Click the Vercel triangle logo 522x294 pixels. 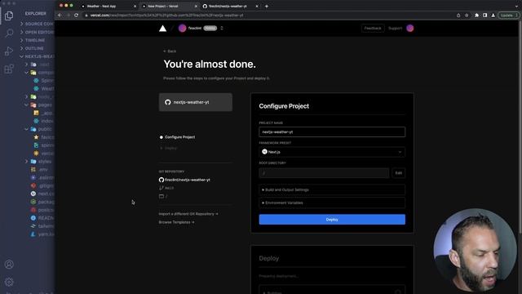pyautogui.click(x=162, y=29)
